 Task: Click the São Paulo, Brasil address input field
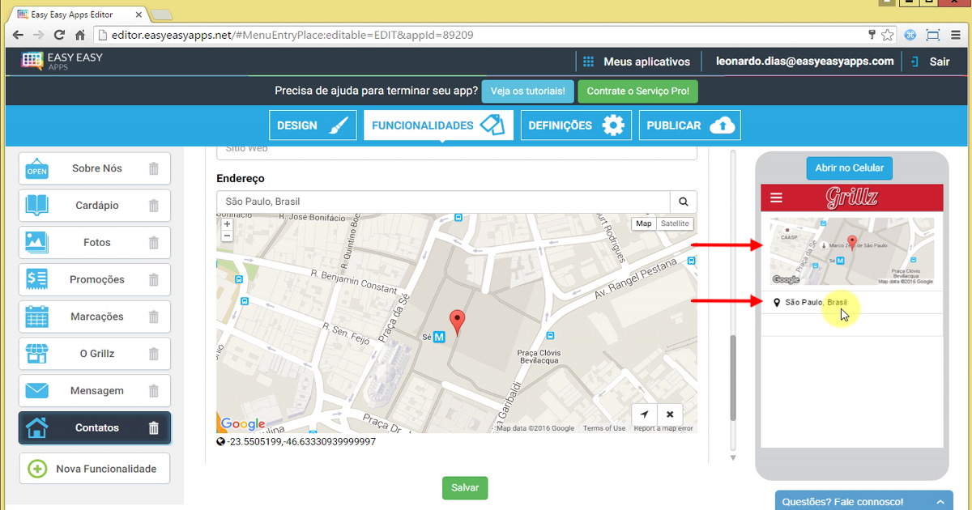pyautogui.click(x=405, y=201)
